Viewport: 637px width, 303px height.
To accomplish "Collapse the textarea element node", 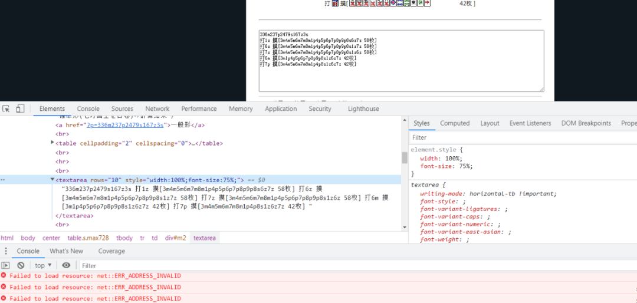I will tap(52, 179).
